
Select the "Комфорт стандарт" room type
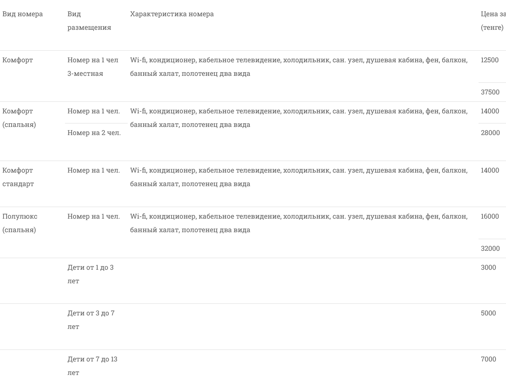coord(18,177)
